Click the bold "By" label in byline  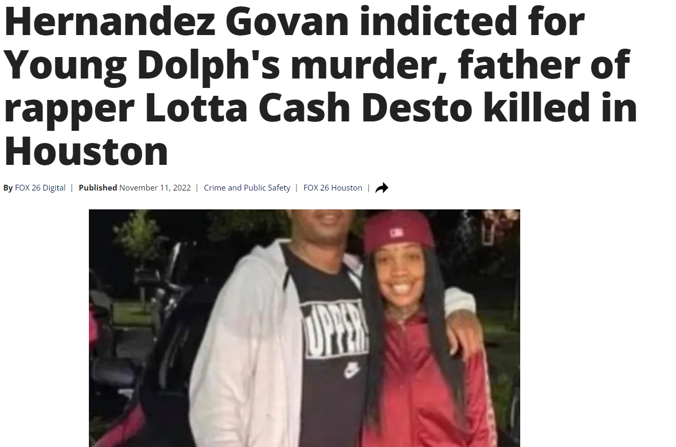pyautogui.click(x=8, y=188)
